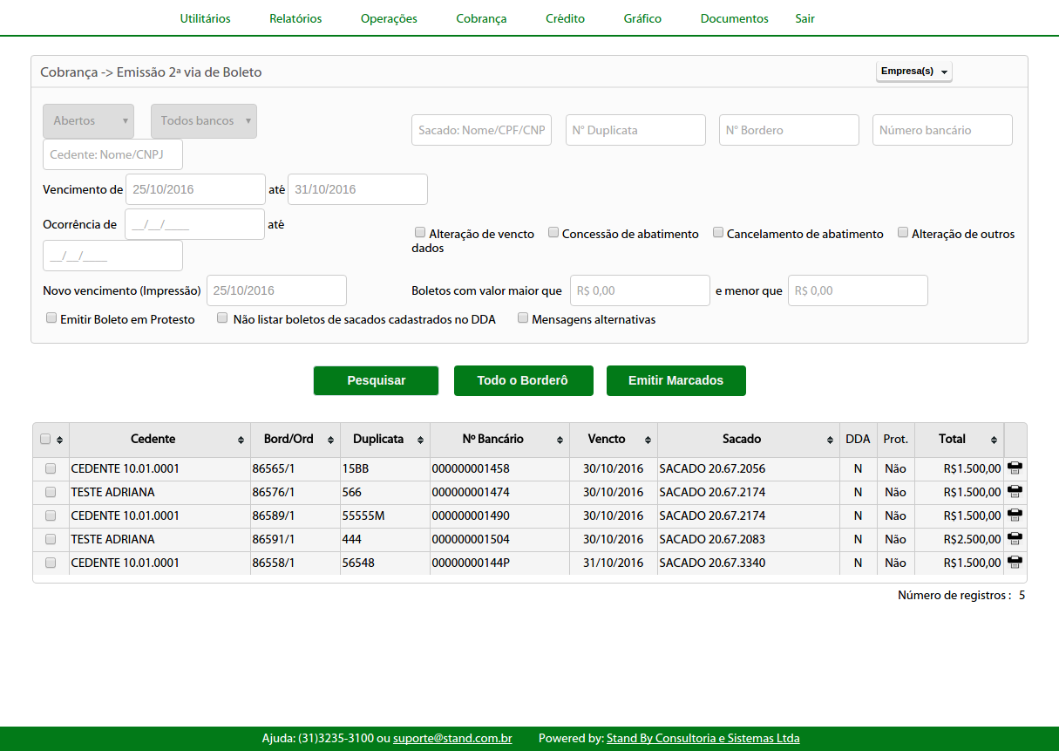
Task: Click the Pesquisar button
Action: coord(377,380)
